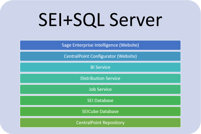The height and width of the screenshot is (134, 201).
Task: Click the "SEICube Database" bar
Action: 100,111
